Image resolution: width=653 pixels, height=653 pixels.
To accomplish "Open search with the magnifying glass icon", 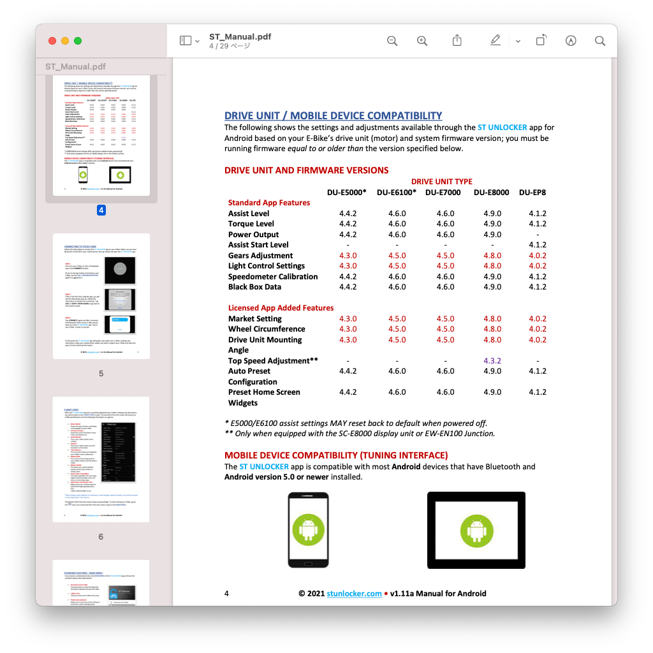I will [x=599, y=41].
